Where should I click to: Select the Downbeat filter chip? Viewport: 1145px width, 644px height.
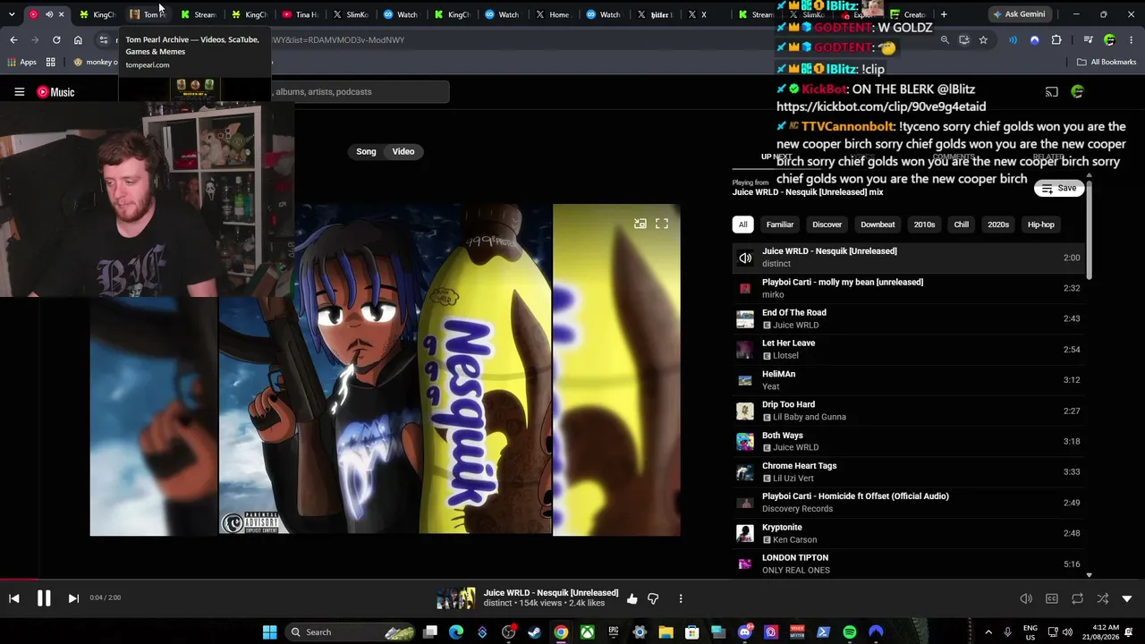(x=878, y=225)
